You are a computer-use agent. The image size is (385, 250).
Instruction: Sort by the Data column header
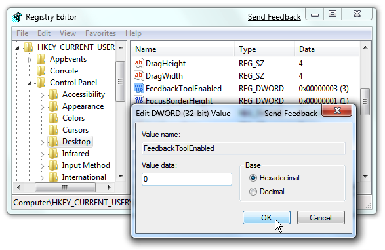pyautogui.click(x=327, y=49)
